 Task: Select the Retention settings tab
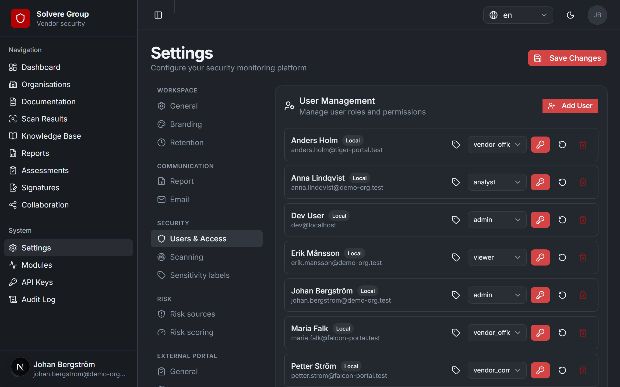coord(206,142)
